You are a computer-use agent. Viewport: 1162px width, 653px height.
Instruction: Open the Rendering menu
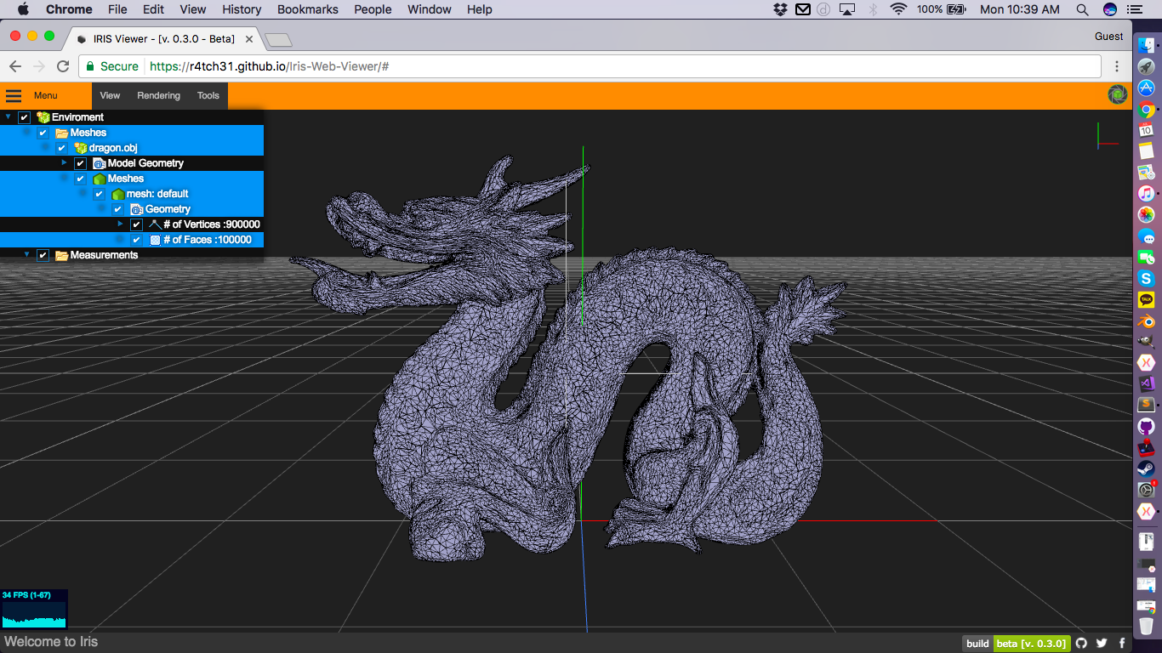point(158,95)
